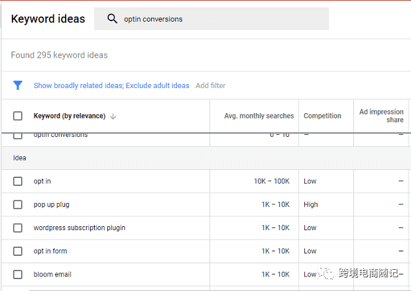Viewport: 411px width, 291px height.
Task: Check the box for opt in keyword
Action: (18, 181)
